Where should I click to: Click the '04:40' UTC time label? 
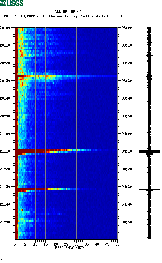pyautogui.click(x=127, y=204)
